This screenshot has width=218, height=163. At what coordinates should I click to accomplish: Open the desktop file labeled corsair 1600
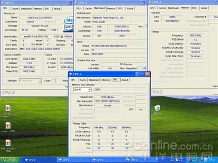tap(8, 146)
